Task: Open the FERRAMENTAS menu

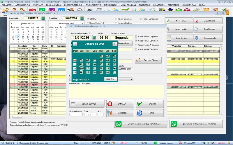Action: [189, 5]
